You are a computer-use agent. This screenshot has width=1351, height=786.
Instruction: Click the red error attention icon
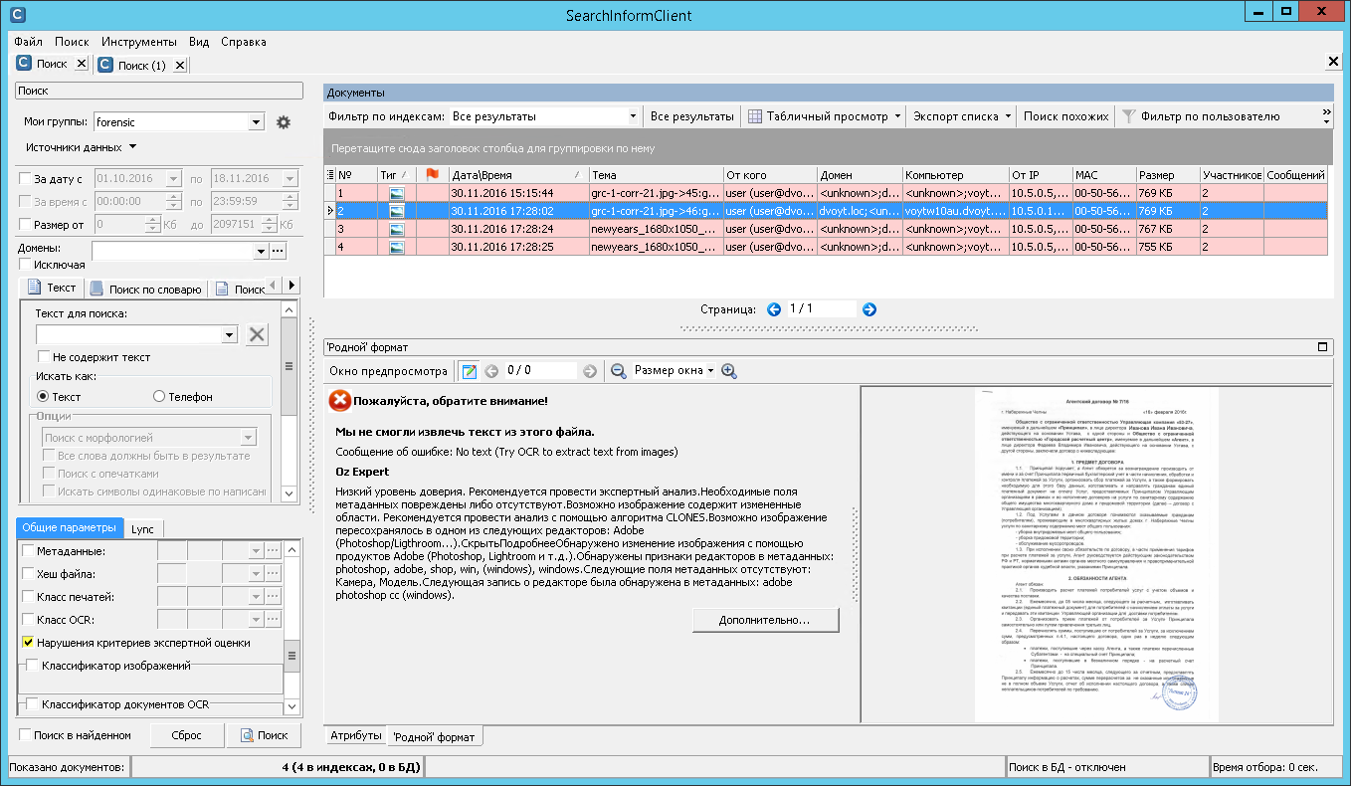[x=339, y=401]
